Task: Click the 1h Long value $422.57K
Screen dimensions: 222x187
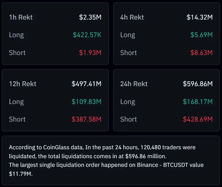Action: coord(87,35)
